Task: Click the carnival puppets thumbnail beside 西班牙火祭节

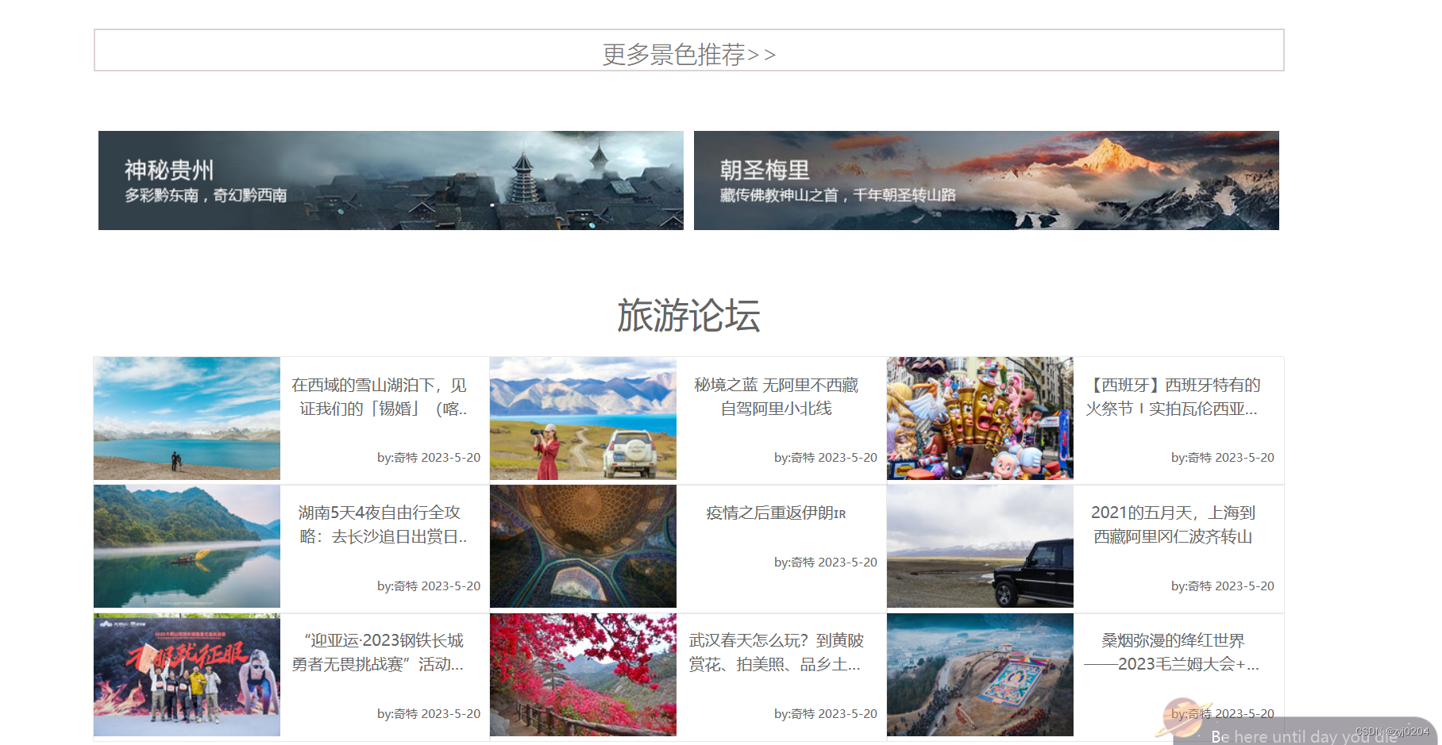Action: 979,419
